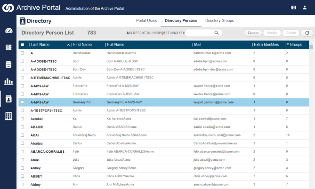This screenshot has width=315, height=189.
Task: Click the search magnifier icon
Action: [217, 33]
